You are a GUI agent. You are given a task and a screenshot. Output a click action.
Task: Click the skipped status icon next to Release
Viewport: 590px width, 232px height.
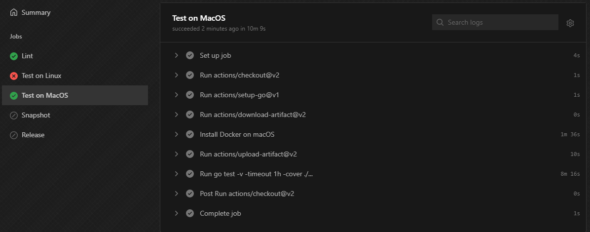pos(14,135)
